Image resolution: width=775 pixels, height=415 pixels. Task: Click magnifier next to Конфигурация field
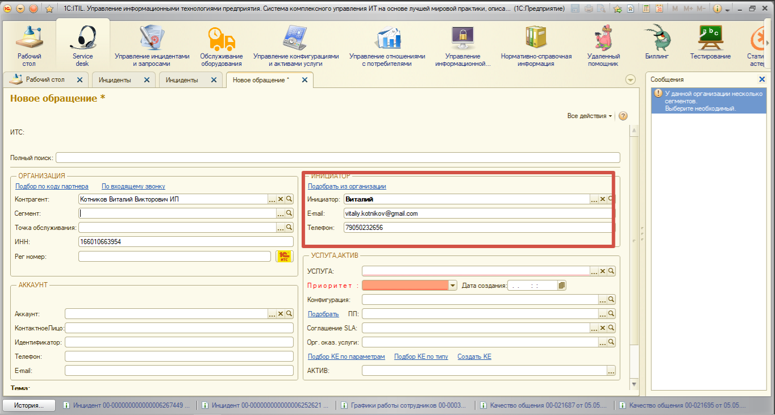611,299
